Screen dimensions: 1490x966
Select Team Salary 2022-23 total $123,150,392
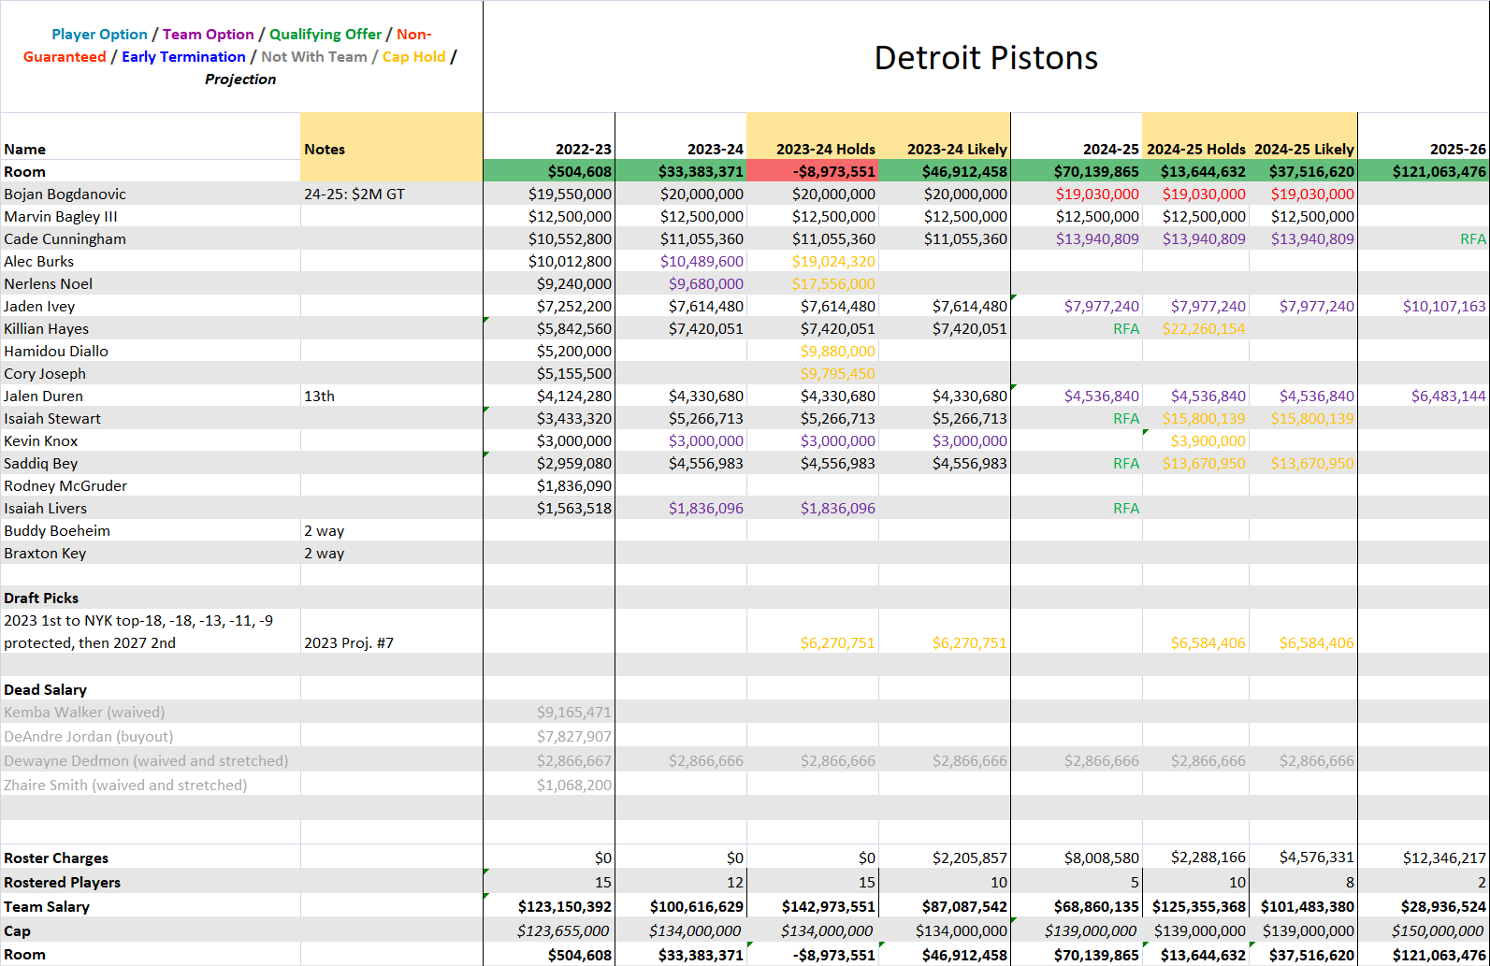565,906
